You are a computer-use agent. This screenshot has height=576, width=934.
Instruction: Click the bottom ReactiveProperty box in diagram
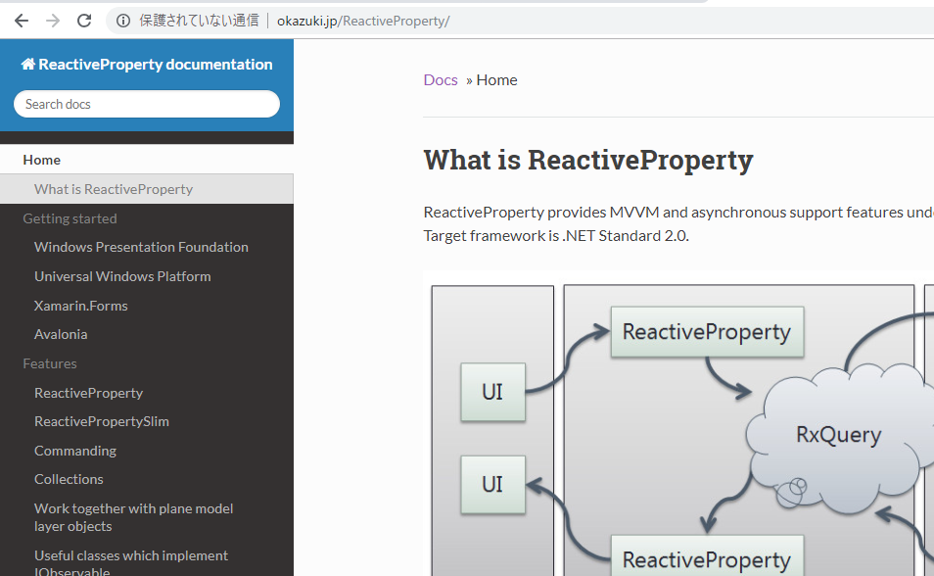point(707,556)
